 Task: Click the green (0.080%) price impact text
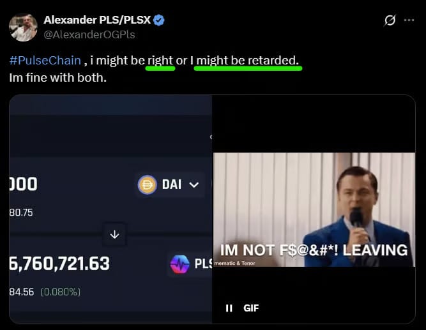(x=61, y=292)
